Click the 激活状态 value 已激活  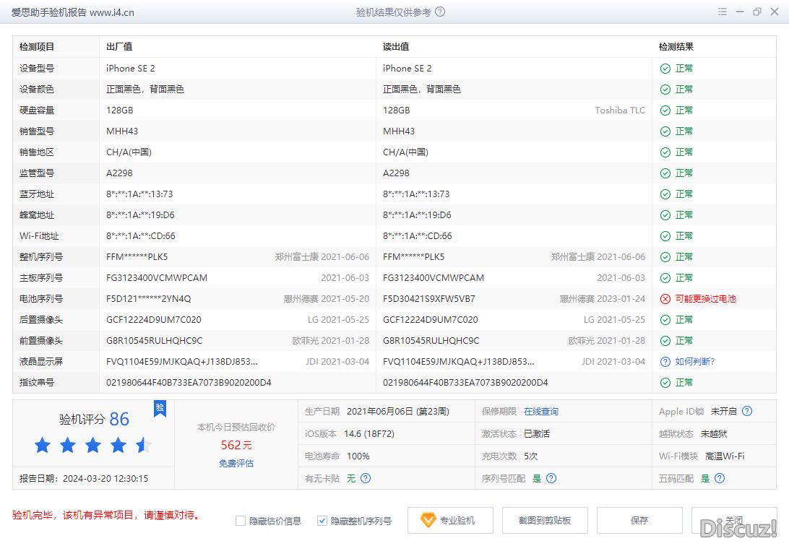(537, 433)
